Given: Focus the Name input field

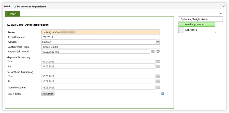Looking at the screenshot, I should 101,32.
